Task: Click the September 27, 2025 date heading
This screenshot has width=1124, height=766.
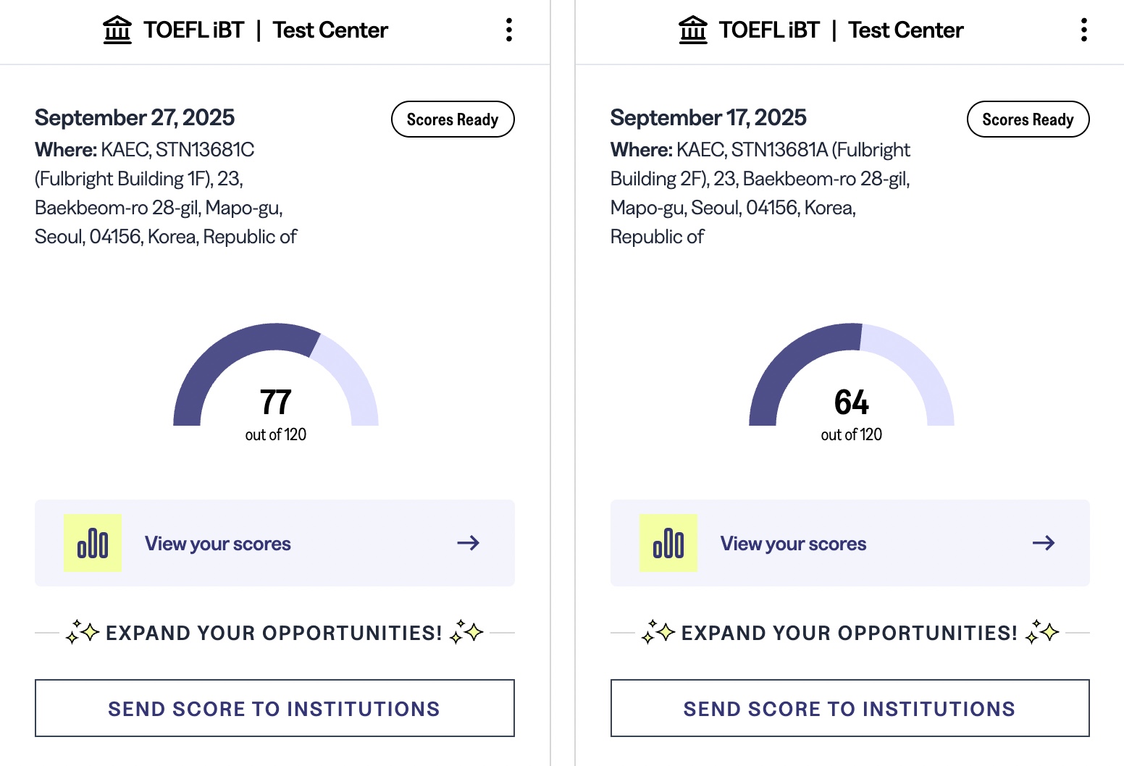Action: (135, 117)
